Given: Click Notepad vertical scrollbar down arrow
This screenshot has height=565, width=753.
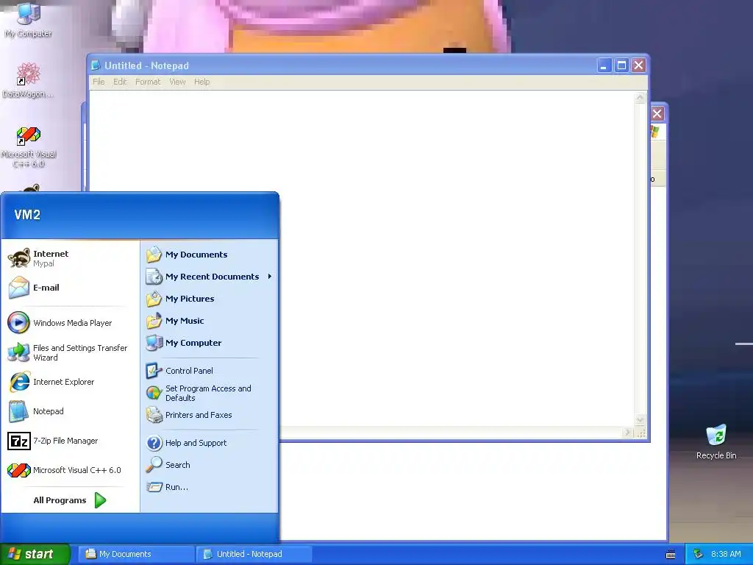Looking at the screenshot, I should [x=640, y=420].
